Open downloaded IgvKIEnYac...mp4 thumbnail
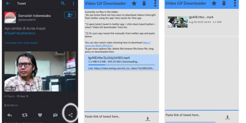246x123 pixels. [178, 22]
